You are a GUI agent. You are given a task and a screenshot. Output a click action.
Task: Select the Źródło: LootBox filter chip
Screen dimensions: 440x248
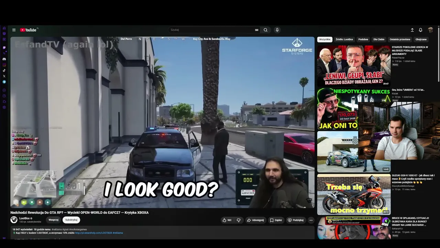344,39
